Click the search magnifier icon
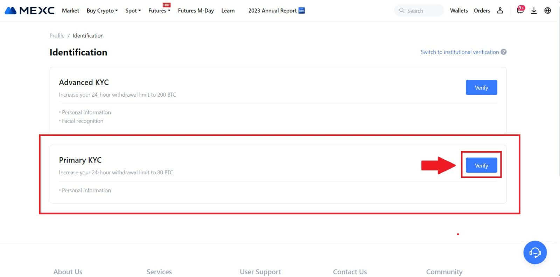The height and width of the screenshot is (277, 560). pyautogui.click(x=402, y=11)
